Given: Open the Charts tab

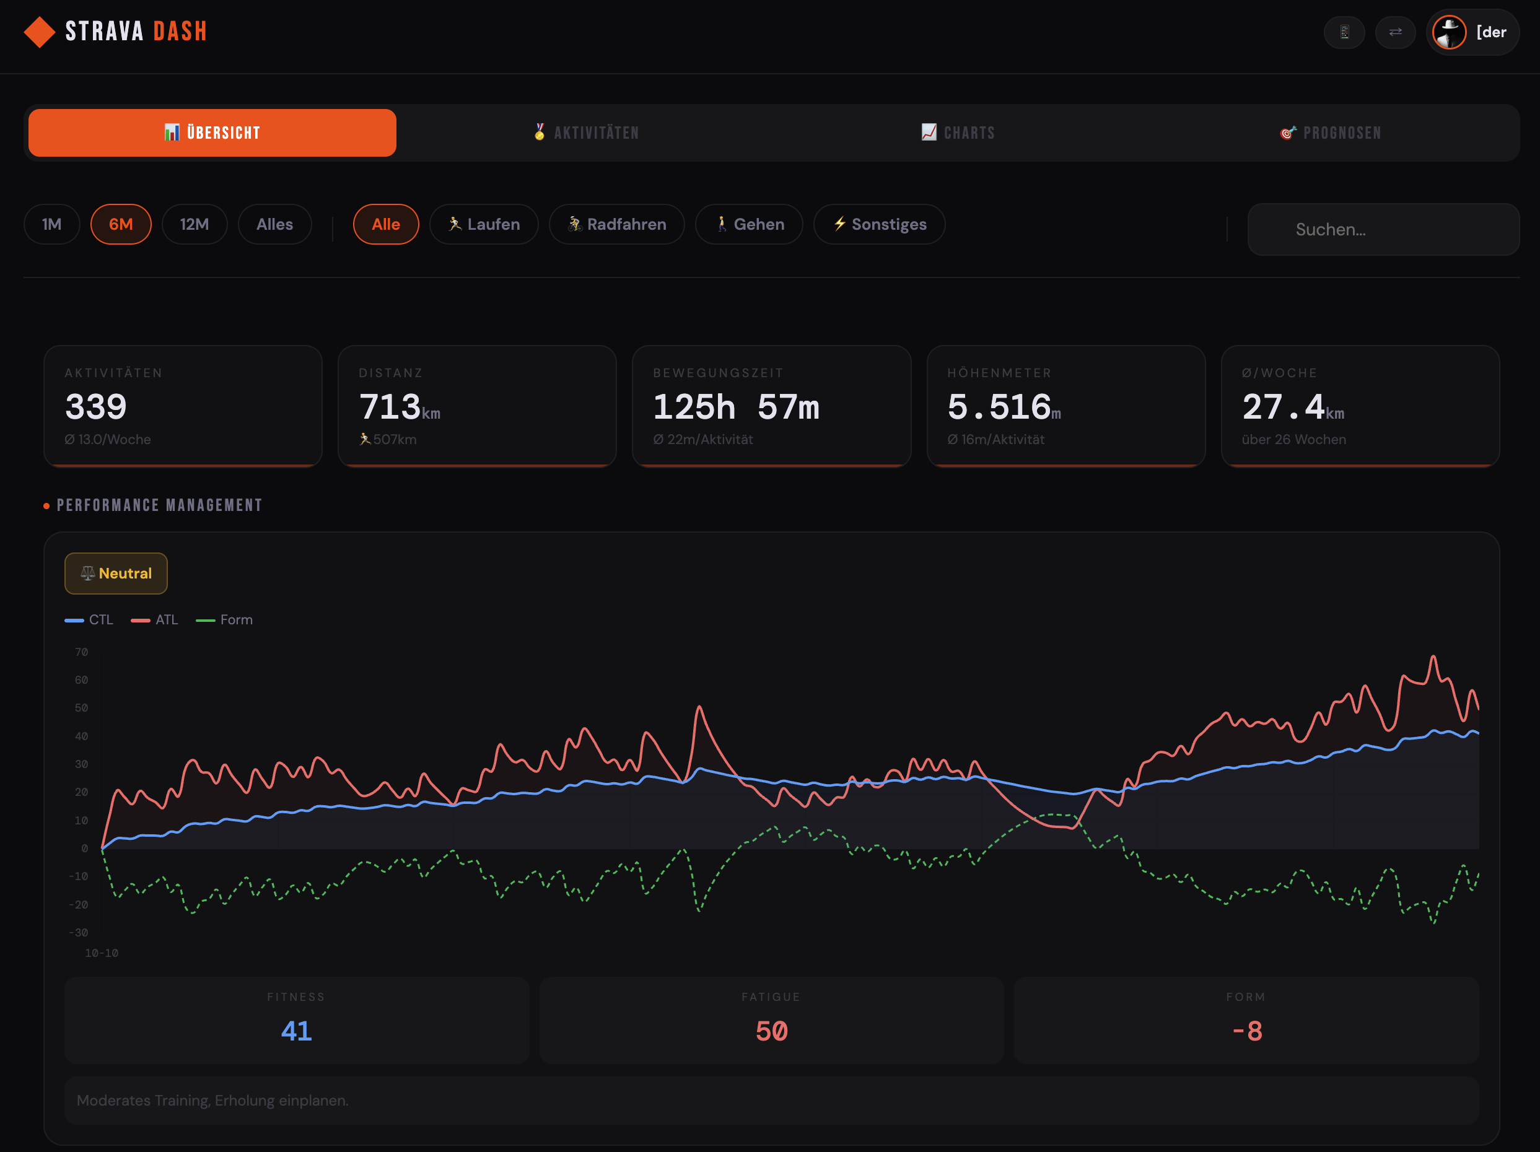Looking at the screenshot, I should (958, 133).
